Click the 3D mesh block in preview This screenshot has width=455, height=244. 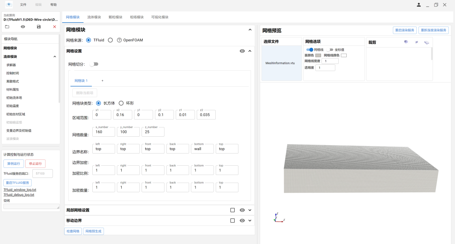tap(361, 169)
